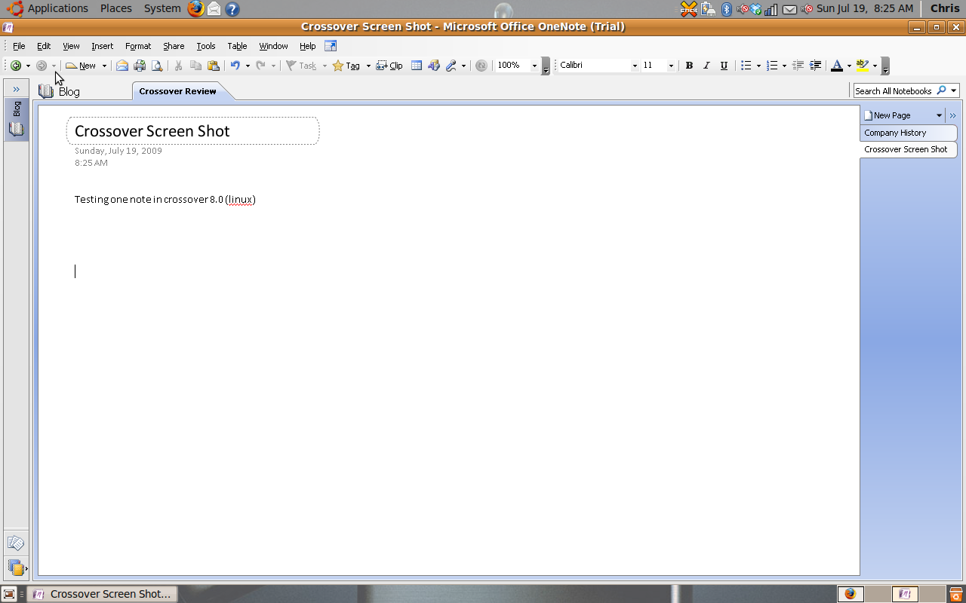
Task: Click the Insert Table grid icon
Action: [x=417, y=66]
